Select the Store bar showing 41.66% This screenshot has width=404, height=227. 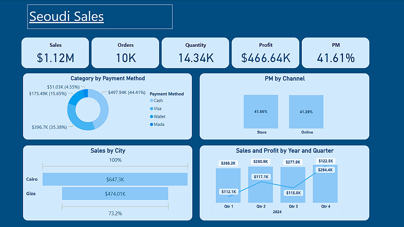(x=261, y=112)
